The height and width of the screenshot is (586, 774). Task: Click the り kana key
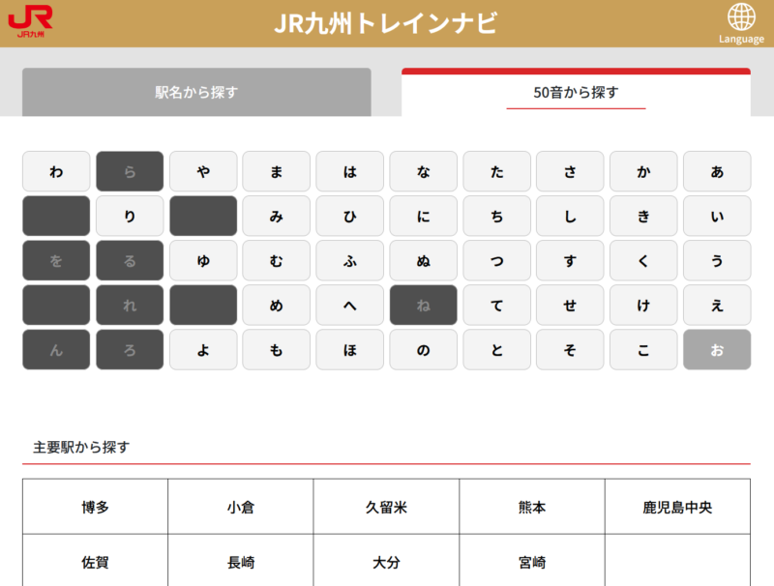[x=130, y=217]
